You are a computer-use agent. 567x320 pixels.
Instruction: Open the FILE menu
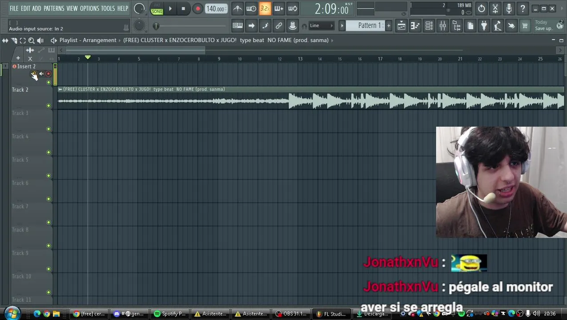[x=14, y=8]
